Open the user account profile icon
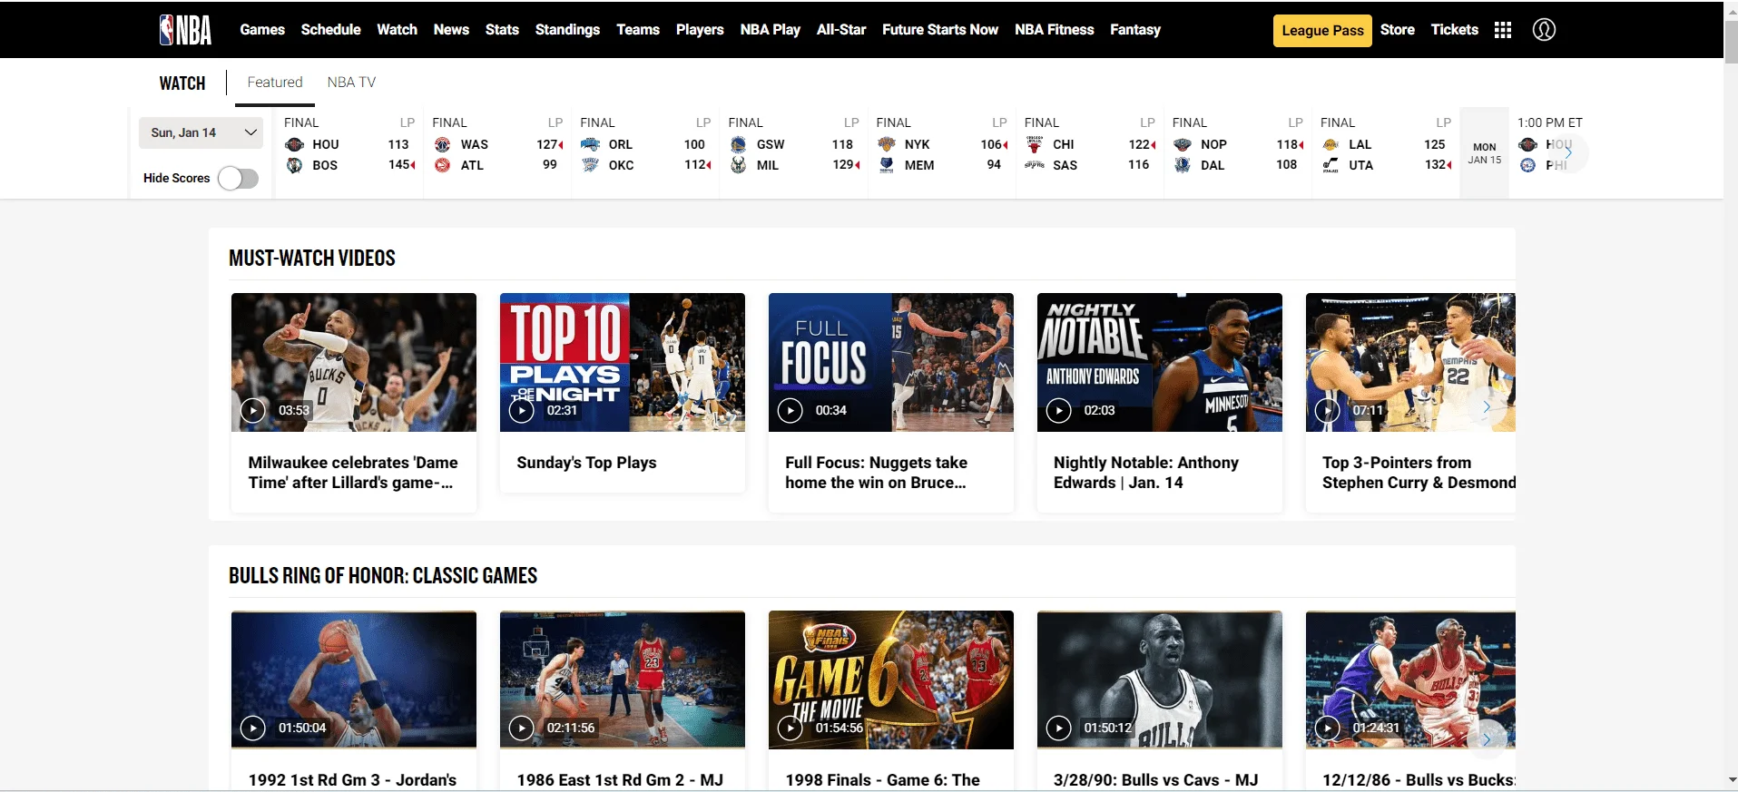The width and height of the screenshot is (1738, 792). click(x=1544, y=30)
